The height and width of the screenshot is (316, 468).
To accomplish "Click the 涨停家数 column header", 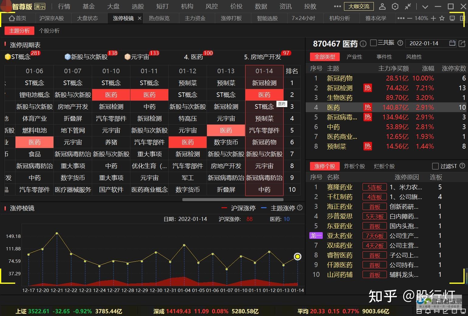I will 454,68.
